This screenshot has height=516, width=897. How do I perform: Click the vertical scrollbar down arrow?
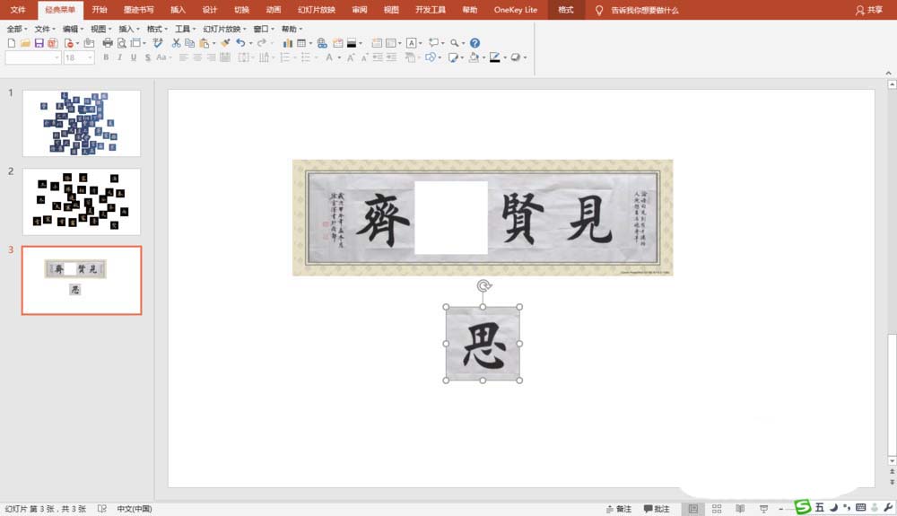point(892,460)
